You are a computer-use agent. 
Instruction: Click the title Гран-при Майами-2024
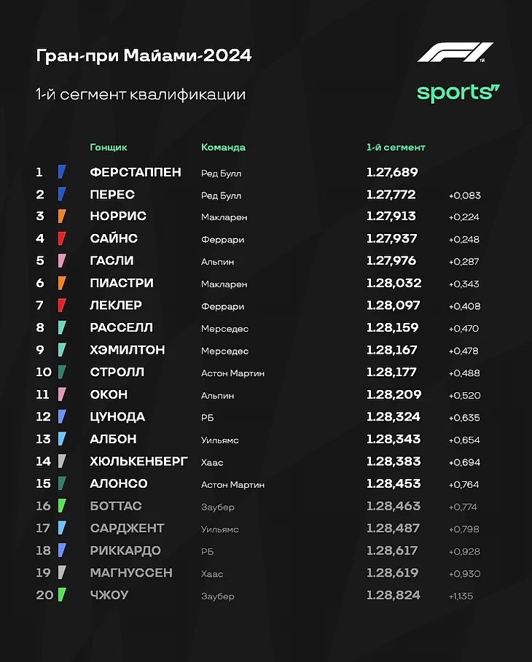click(144, 55)
